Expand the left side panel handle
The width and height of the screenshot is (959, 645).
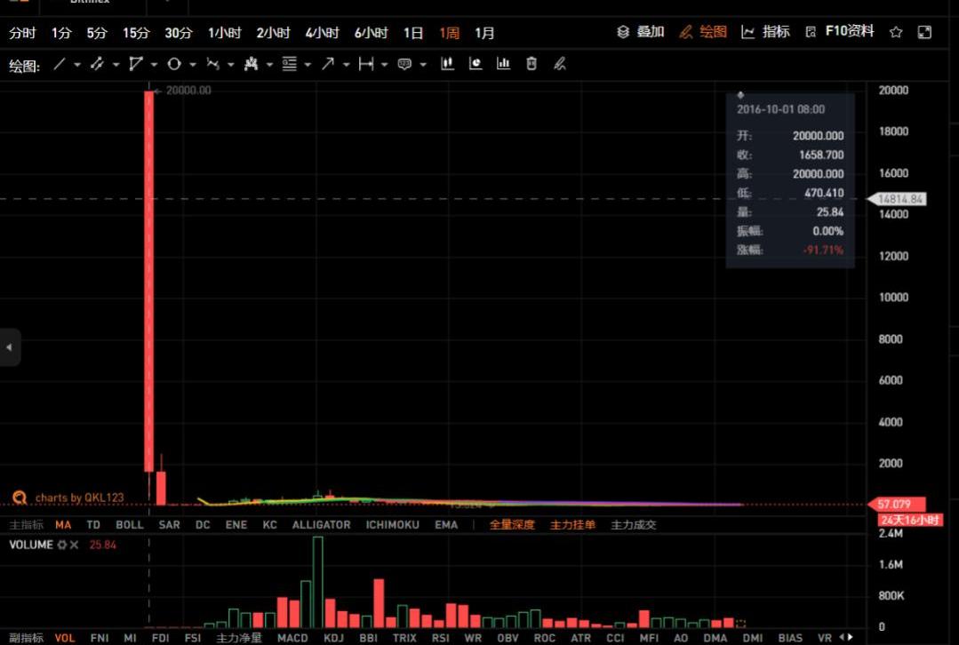(9, 347)
